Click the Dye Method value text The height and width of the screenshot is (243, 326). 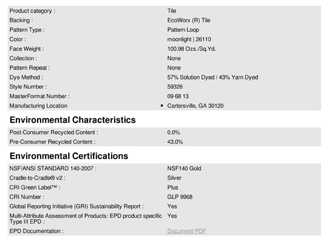click(x=212, y=77)
